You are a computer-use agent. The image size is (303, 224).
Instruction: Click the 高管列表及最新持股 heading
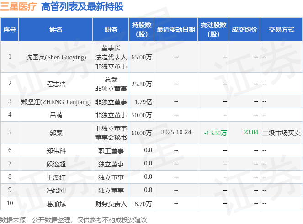[83, 6]
